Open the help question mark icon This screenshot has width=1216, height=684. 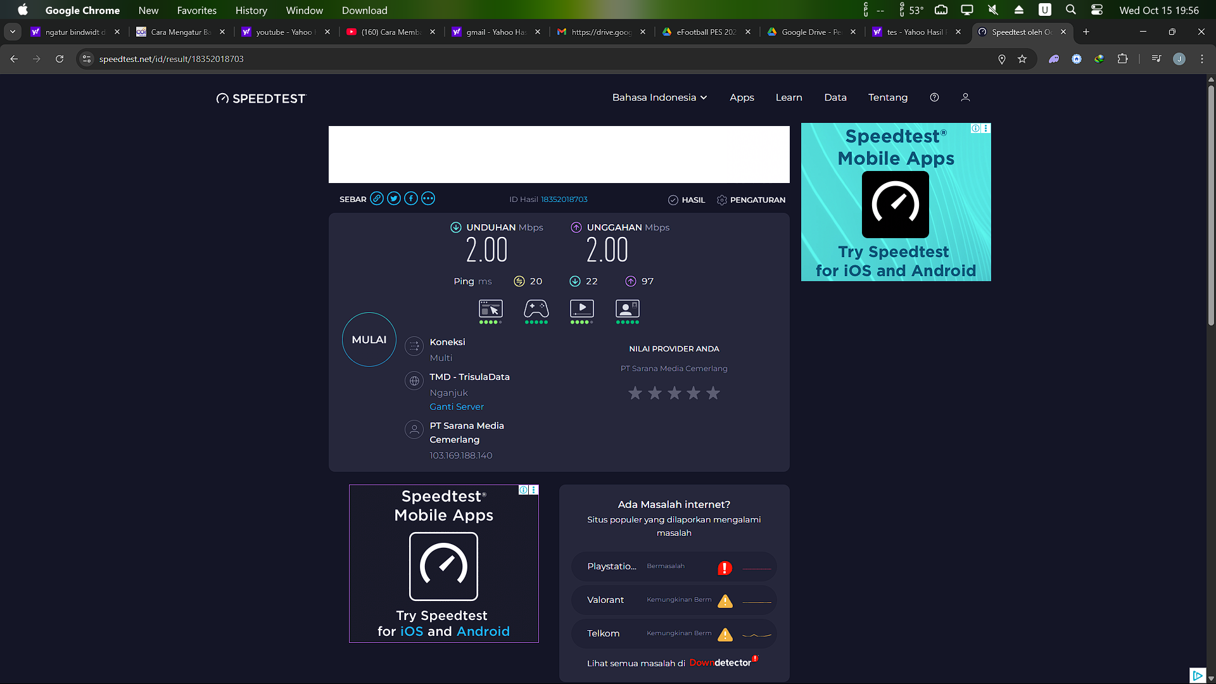pos(934,98)
